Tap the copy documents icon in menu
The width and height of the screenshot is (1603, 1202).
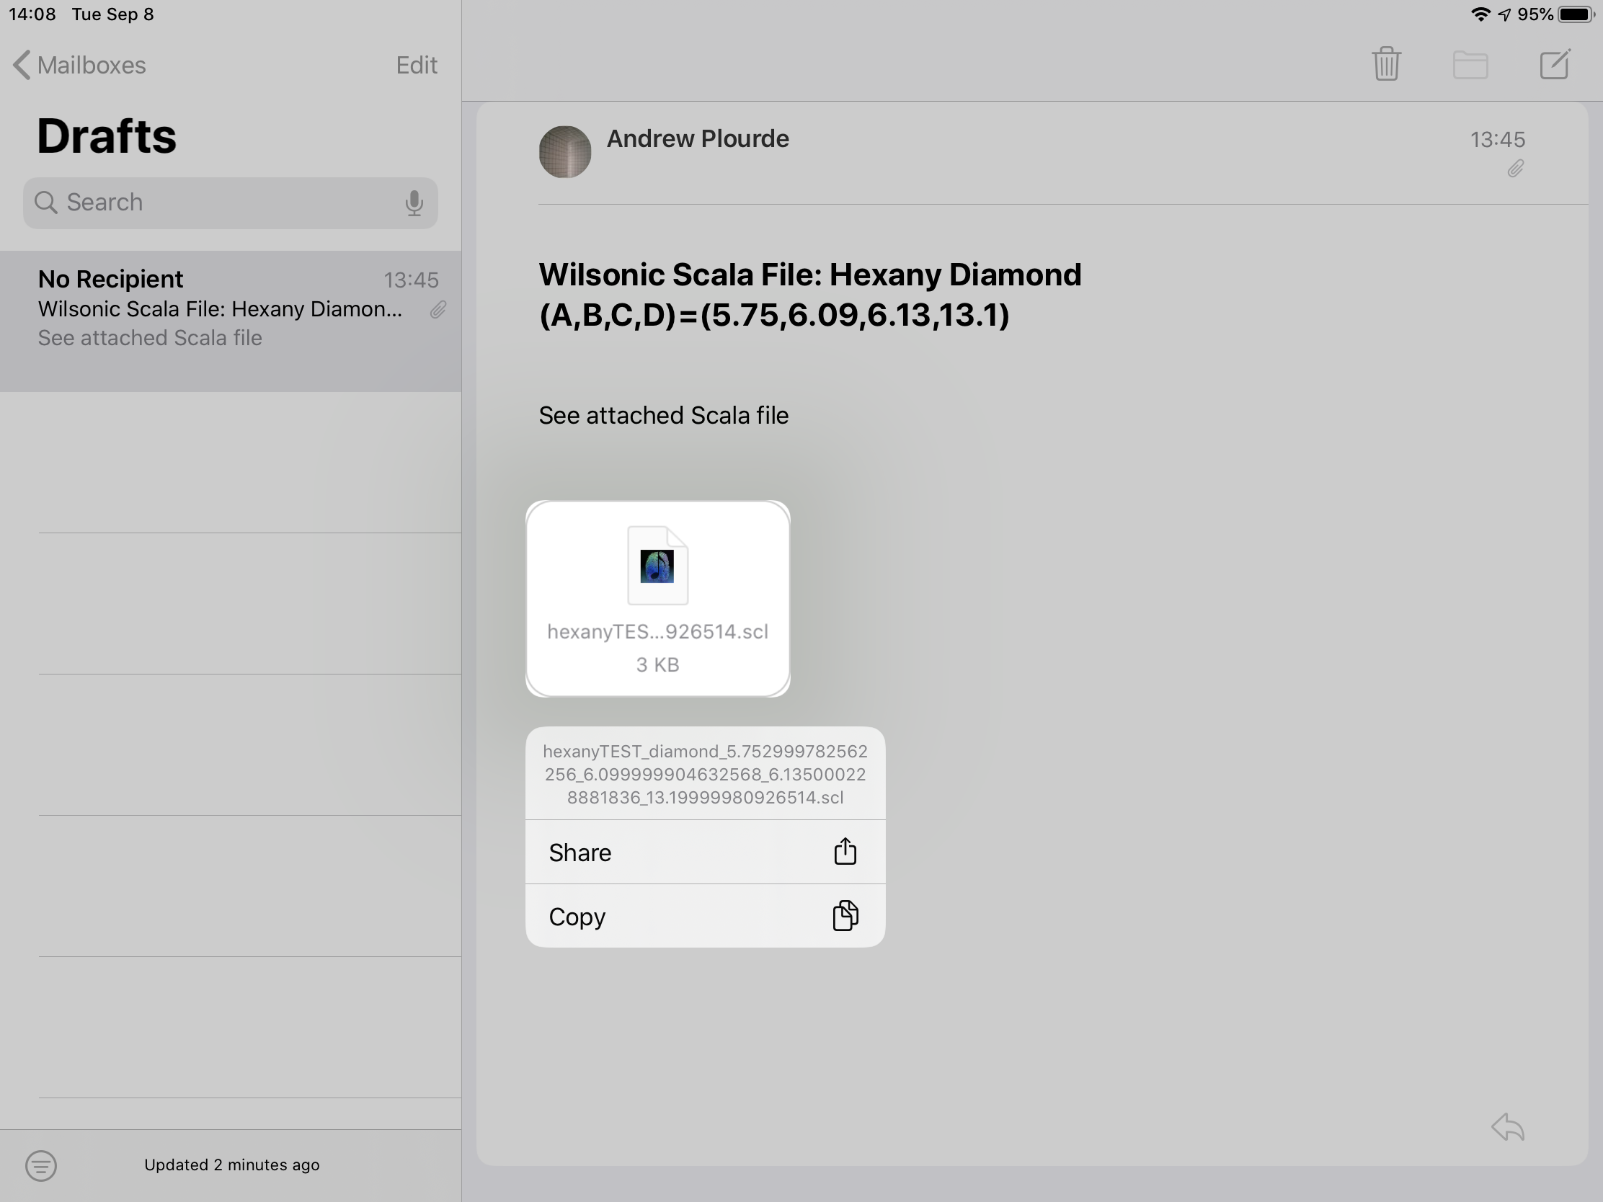[844, 916]
